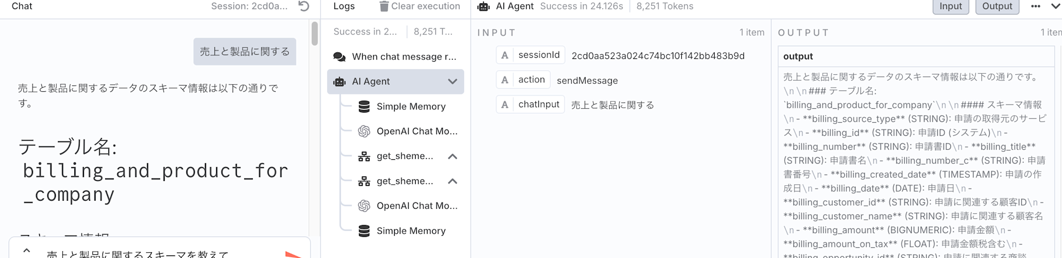Click the chat panel vertical scrollbar

tap(314, 33)
